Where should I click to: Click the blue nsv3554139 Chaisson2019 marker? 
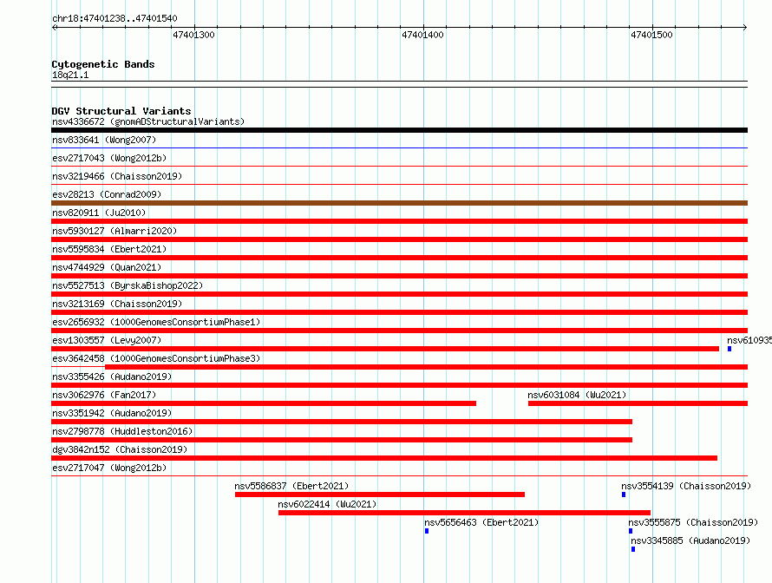pos(624,495)
